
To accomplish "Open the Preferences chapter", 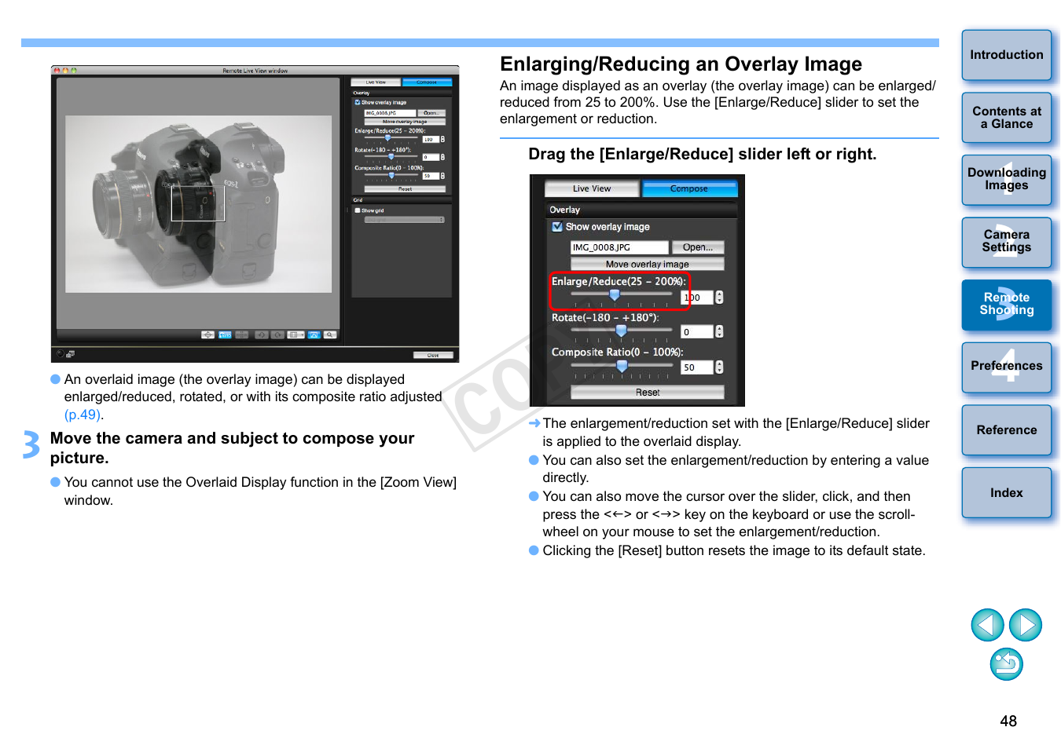I will click(1007, 367).
